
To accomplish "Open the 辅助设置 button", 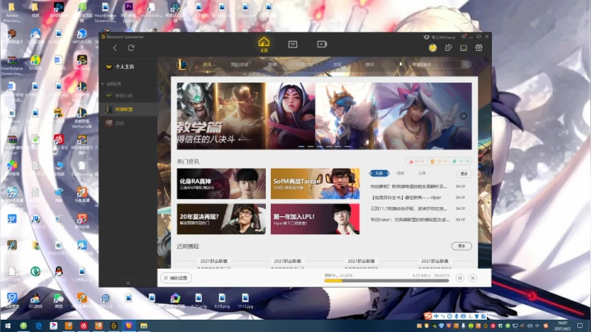I will coord(176,278).
